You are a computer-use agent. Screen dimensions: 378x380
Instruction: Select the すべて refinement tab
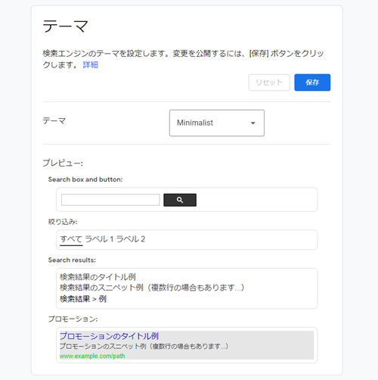[71, 239]
